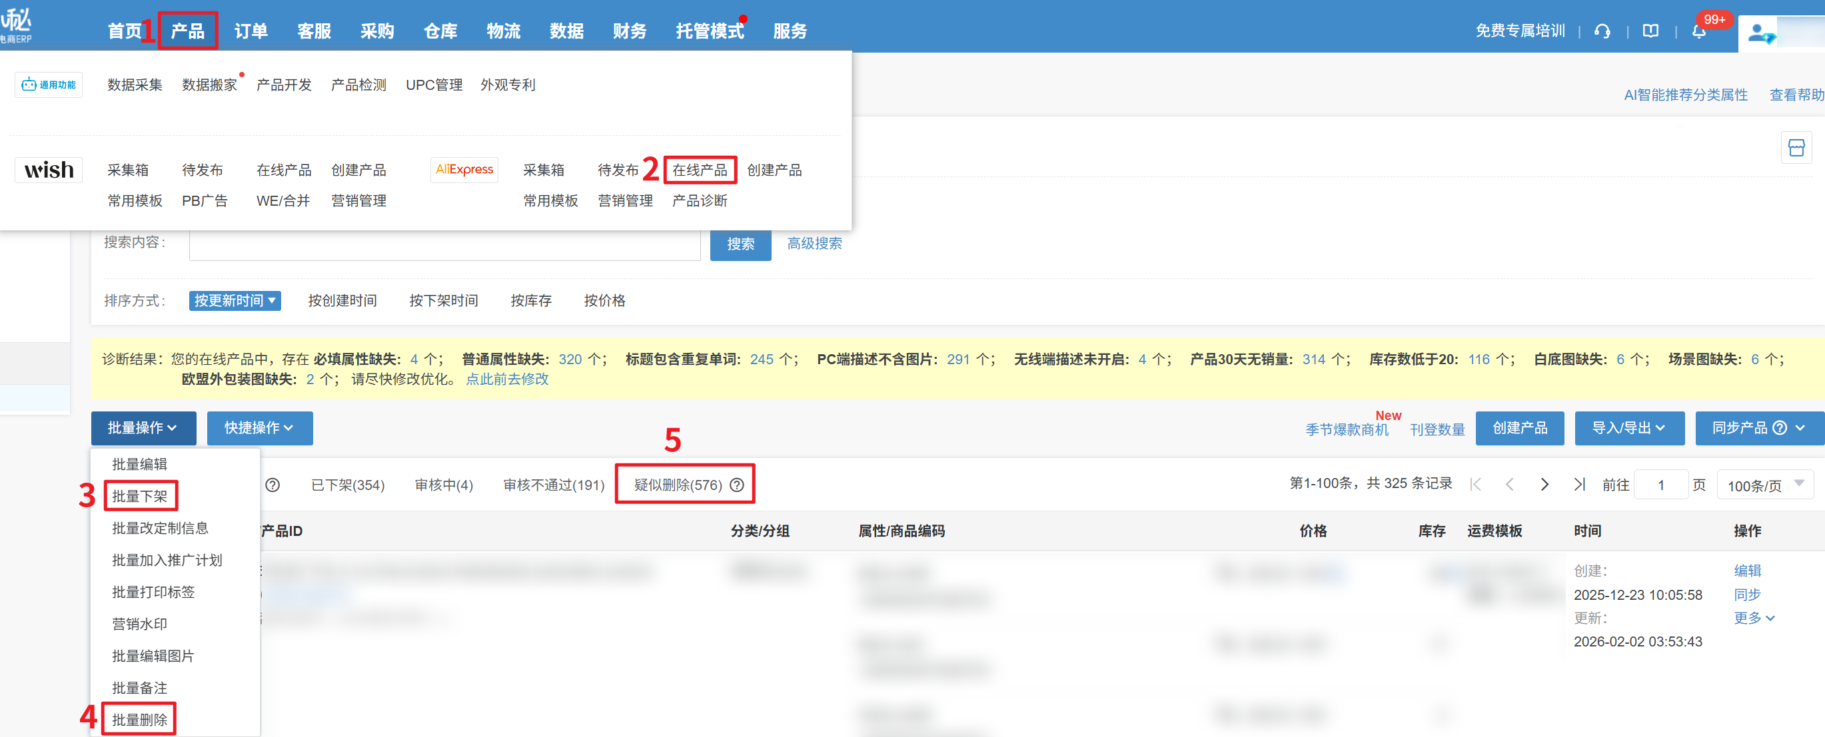This screenshot has width=1825, height=737.
Task: Expand the 更多 actions link
Action: coord(1754,617)
